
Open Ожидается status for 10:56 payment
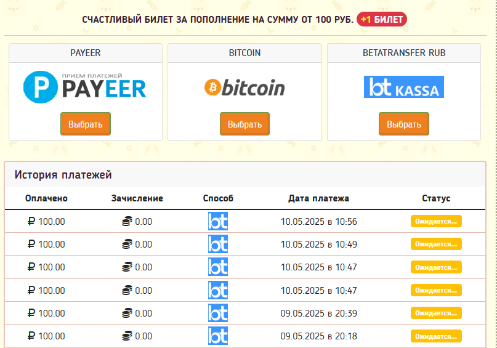[x=436, y=222]
